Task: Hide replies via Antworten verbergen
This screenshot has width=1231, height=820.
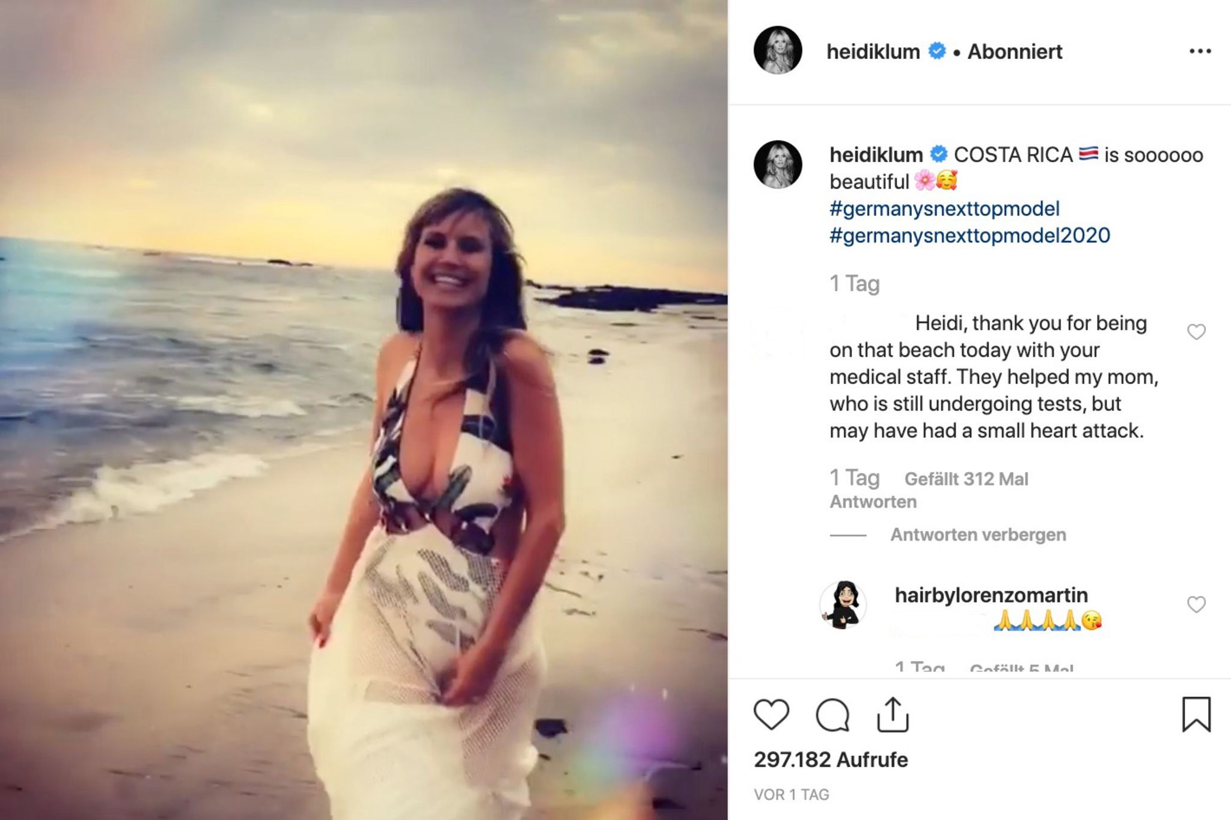Action: [x=978, y=535]
